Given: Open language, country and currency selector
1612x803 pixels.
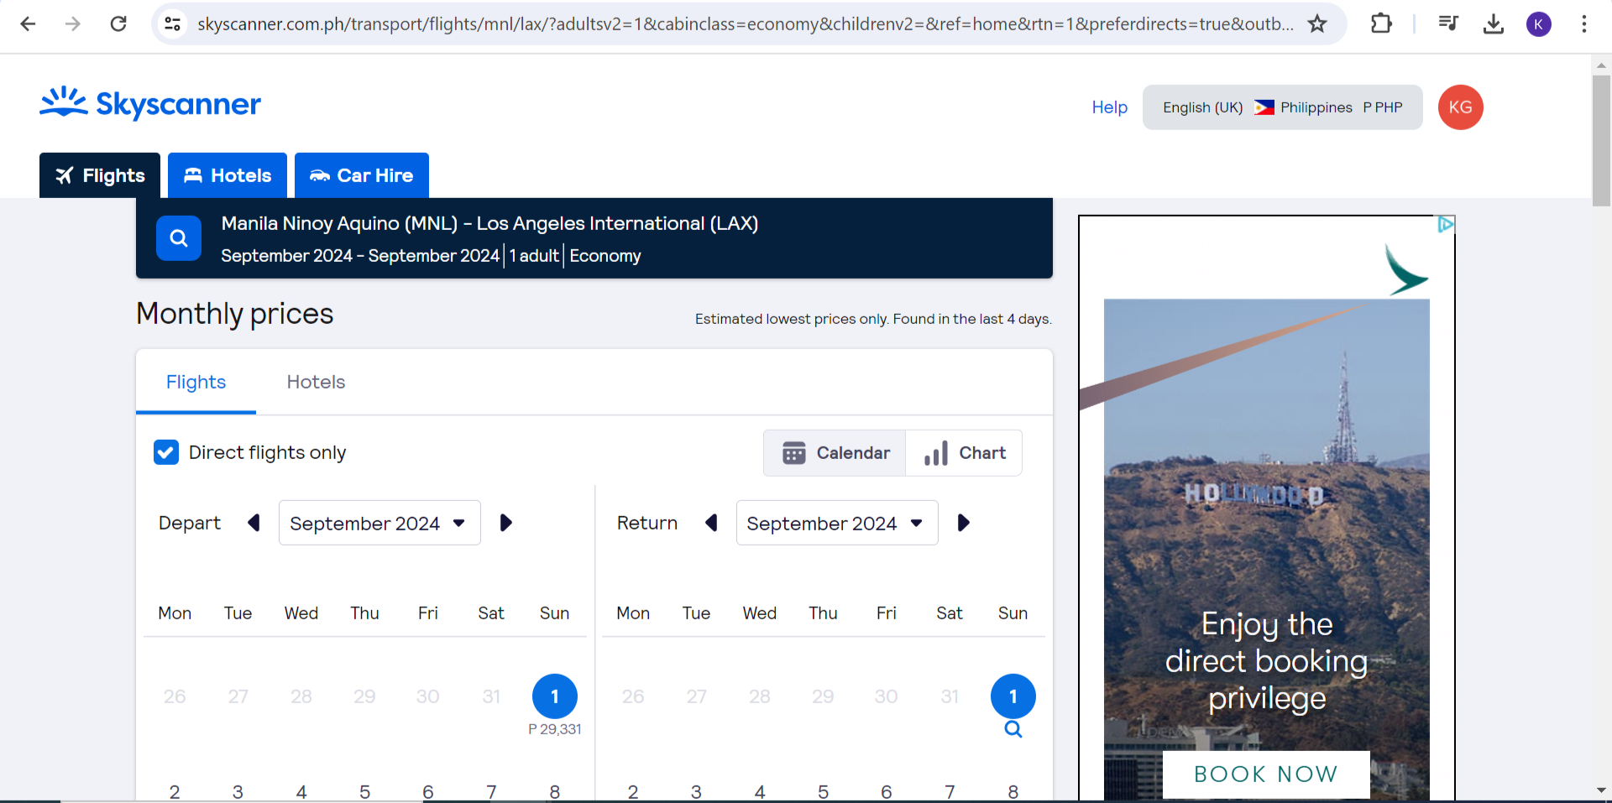Looking at the screenshot, I should (1282, 107).
